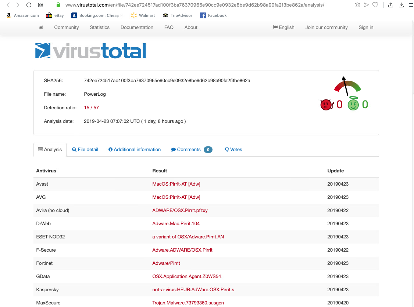The image size is (414, 307).
Task: Click the Update column header
Action: 336,171
